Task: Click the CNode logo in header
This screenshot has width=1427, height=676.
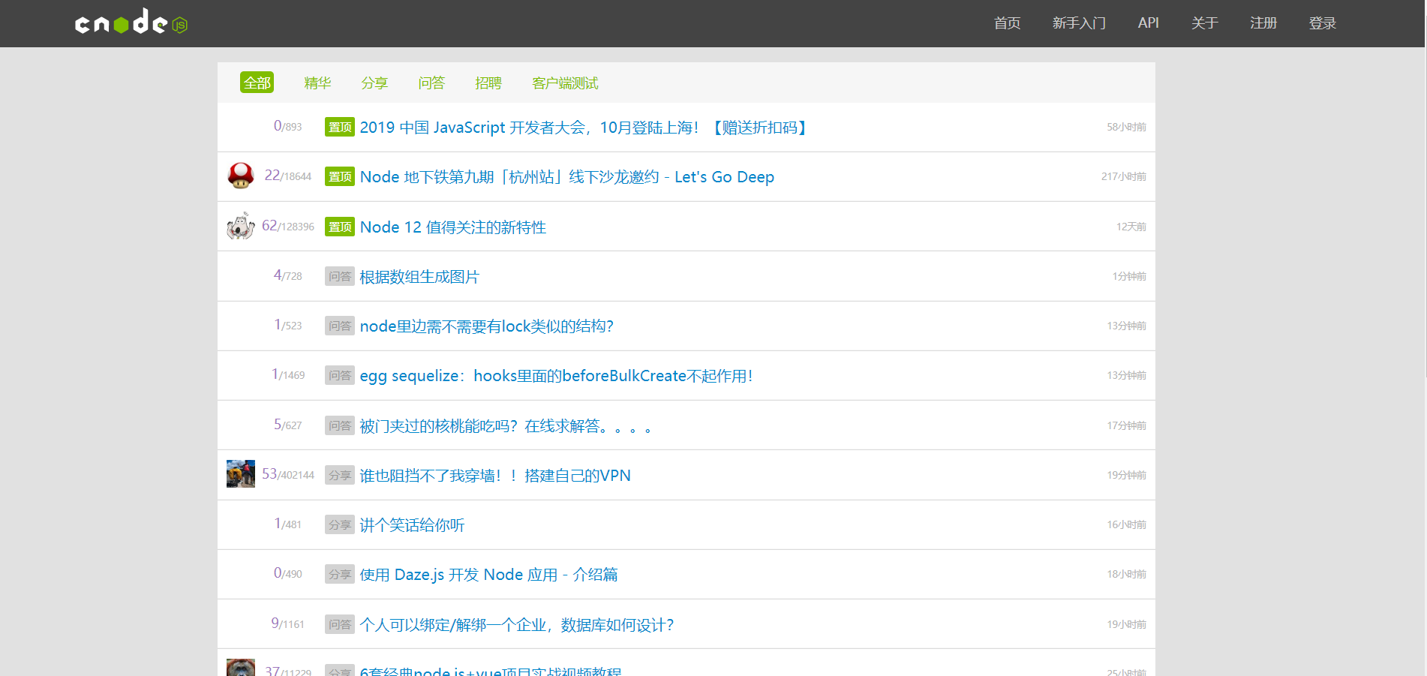Action: point(131,23)
